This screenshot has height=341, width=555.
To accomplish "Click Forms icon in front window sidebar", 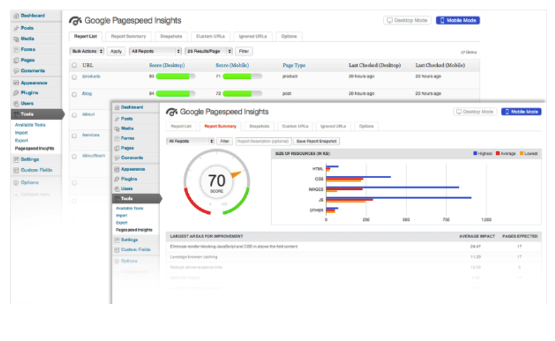I will [x=117, y=138].
